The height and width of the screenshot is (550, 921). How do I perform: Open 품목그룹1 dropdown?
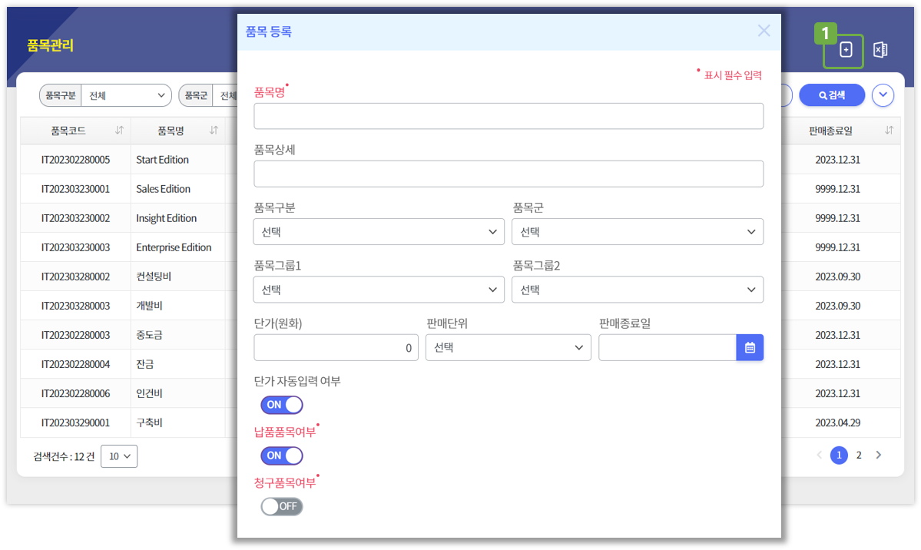tap(379, 290)
